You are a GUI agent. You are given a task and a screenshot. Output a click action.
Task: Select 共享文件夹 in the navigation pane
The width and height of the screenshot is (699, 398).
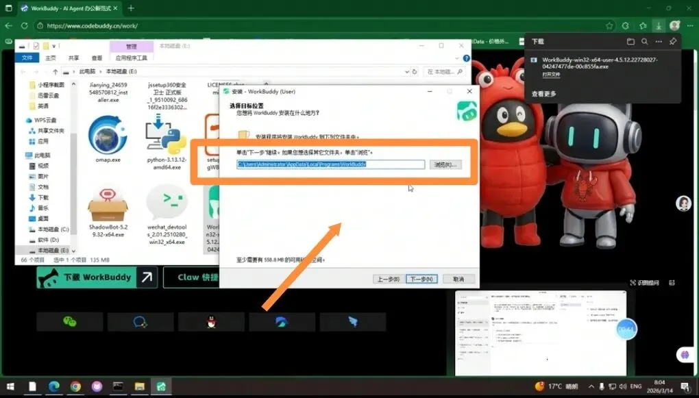[x=47, y=131]
